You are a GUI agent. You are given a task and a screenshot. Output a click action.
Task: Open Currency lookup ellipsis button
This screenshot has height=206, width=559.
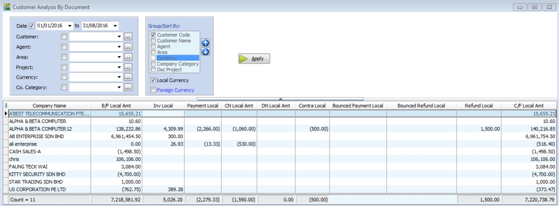[x=128, y=78]
